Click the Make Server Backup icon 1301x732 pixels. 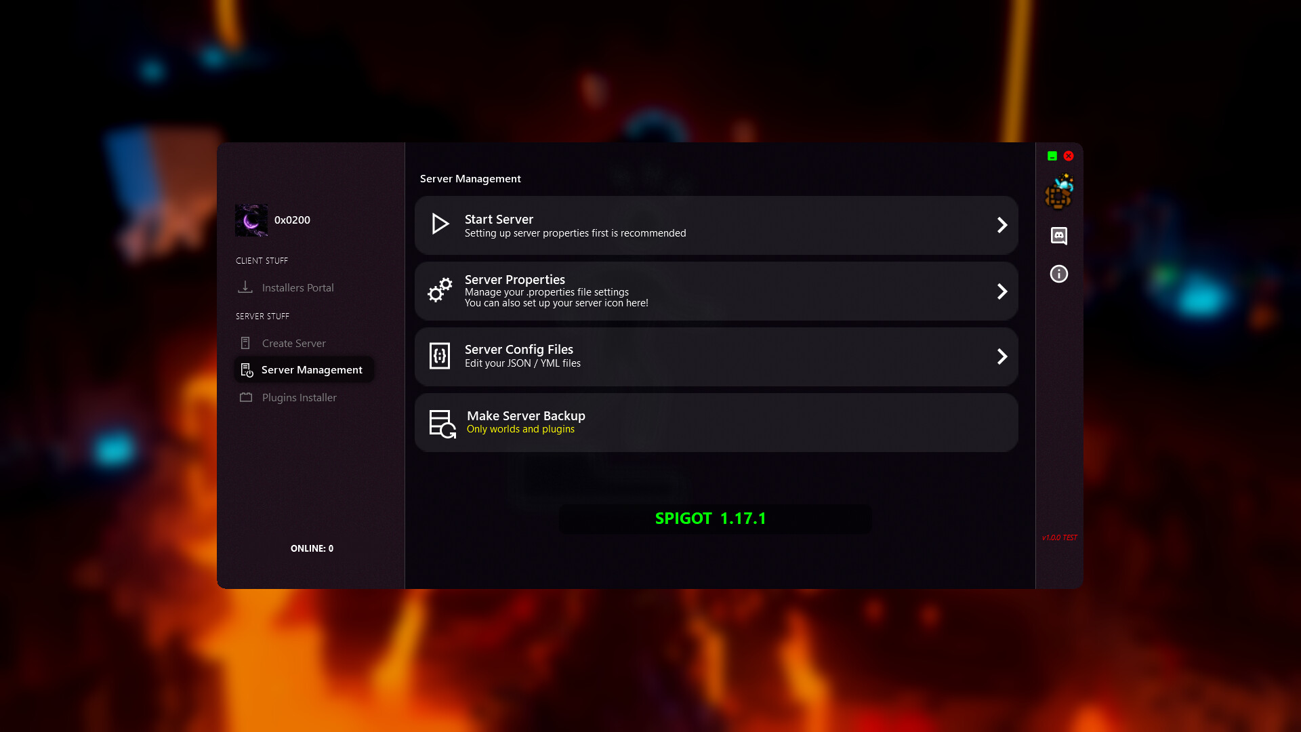(x=441, y=422)
